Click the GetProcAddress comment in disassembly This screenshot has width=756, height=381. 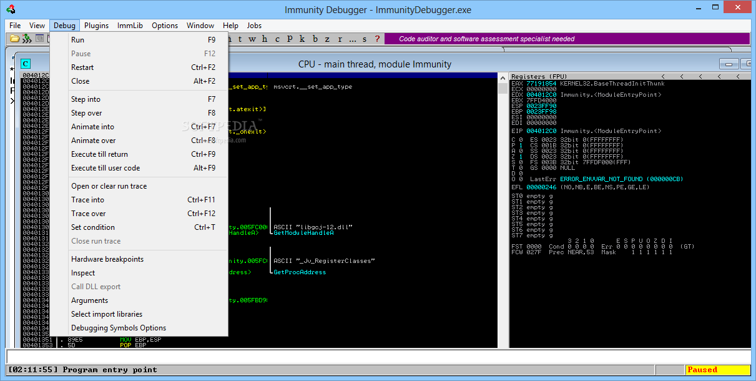[x=300, y=272]
